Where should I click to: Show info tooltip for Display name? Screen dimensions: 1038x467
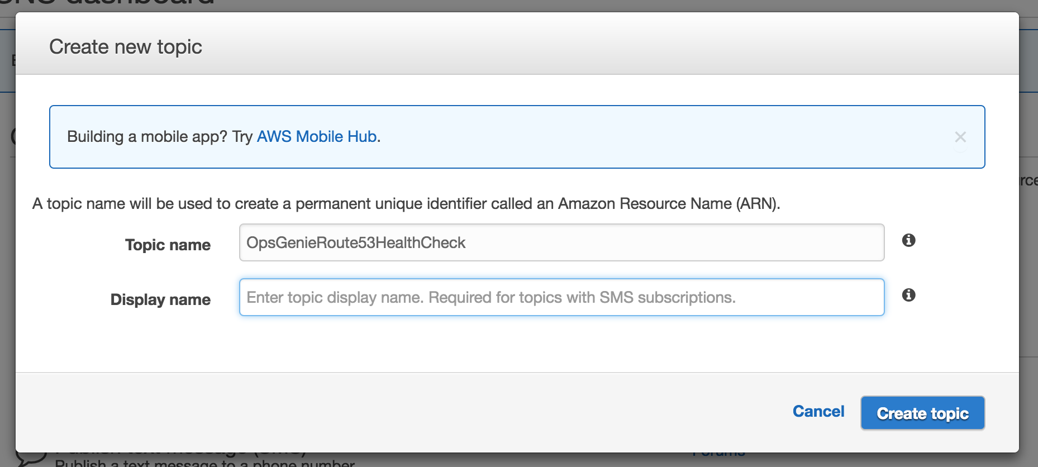pos(909,295)
